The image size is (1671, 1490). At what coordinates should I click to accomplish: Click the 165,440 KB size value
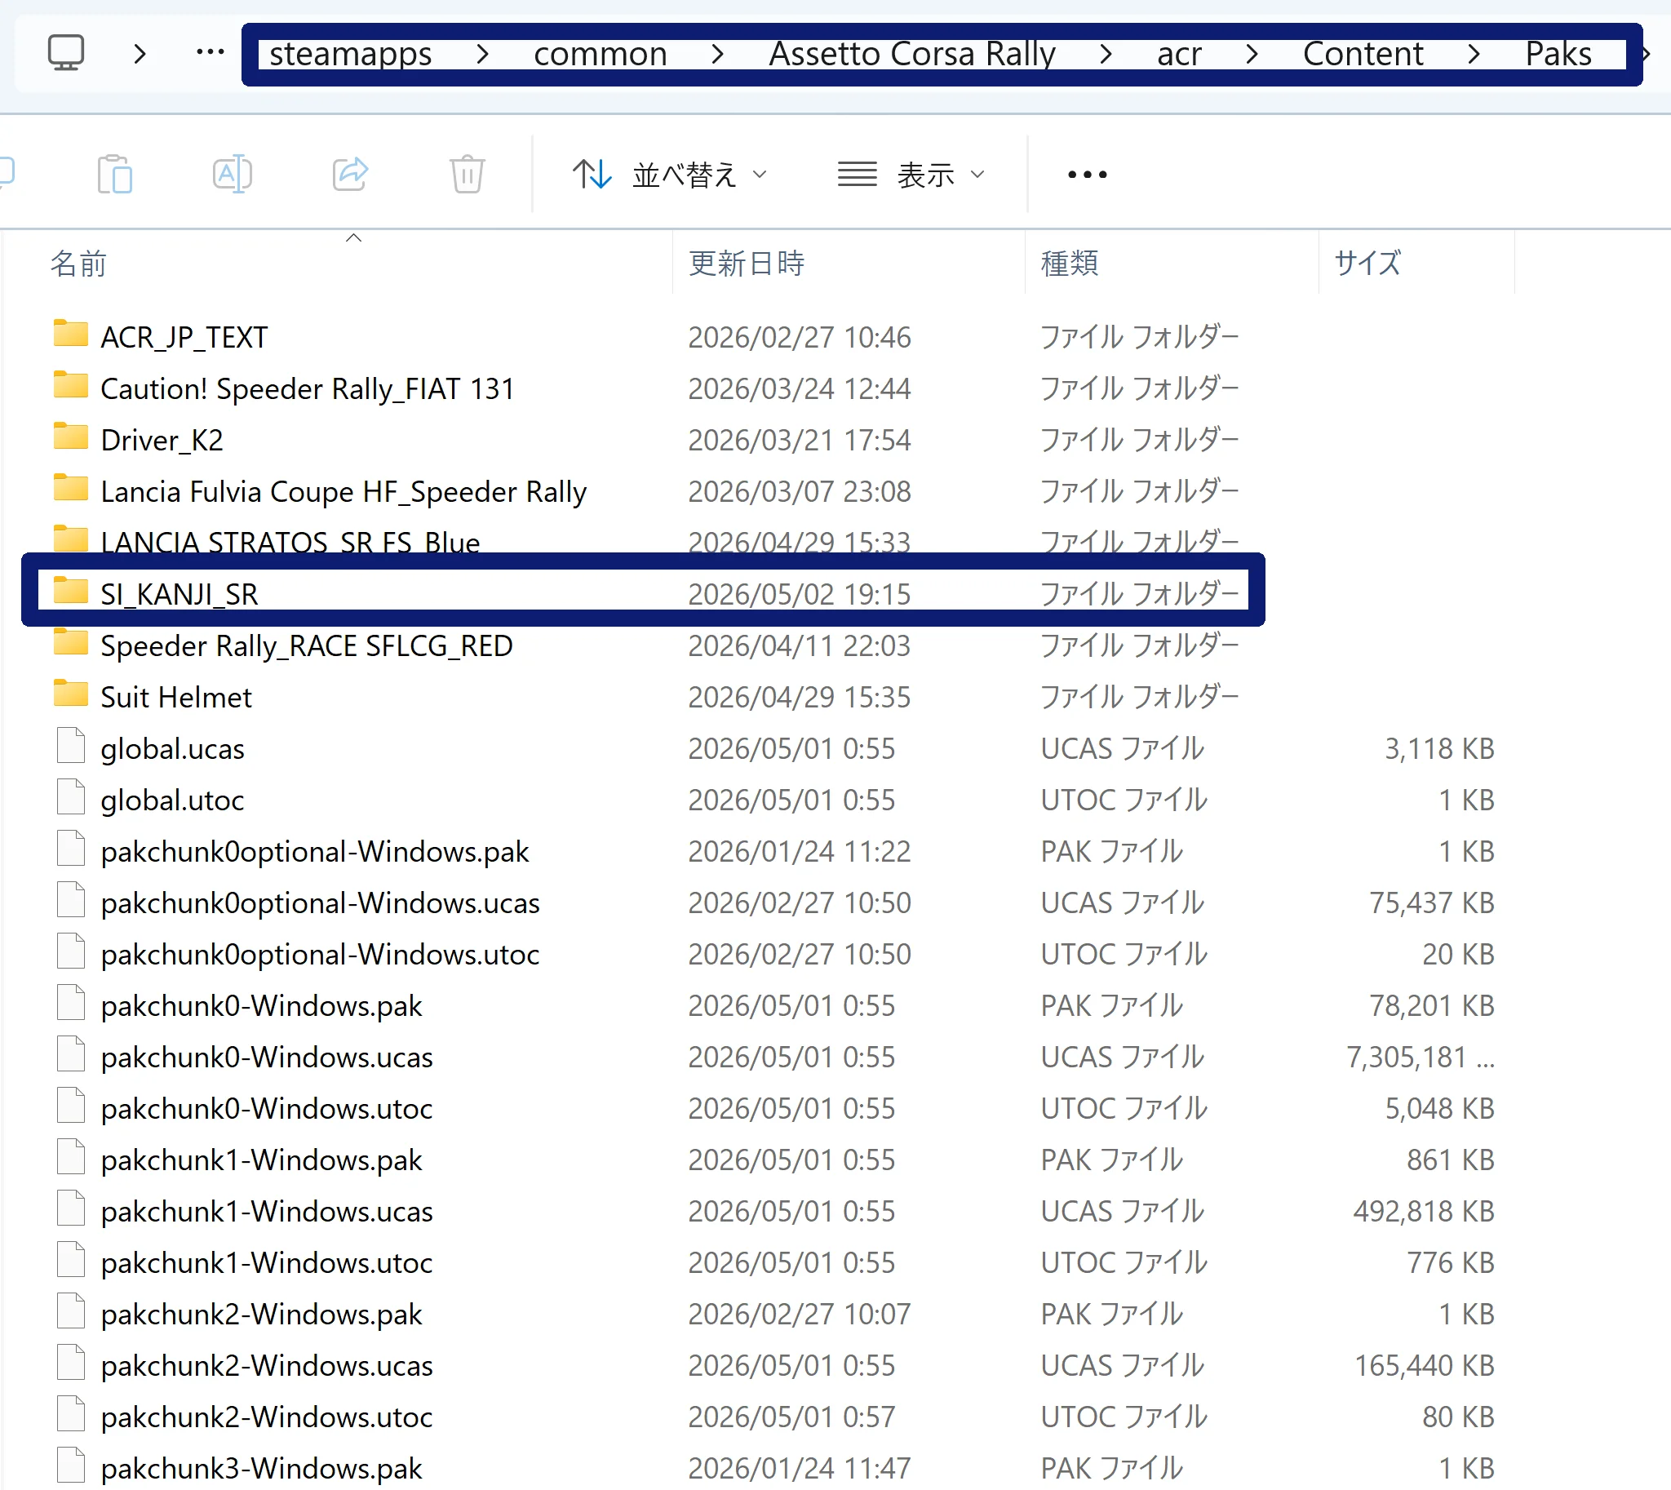pyautogui.click(x=1425, y=1365)
